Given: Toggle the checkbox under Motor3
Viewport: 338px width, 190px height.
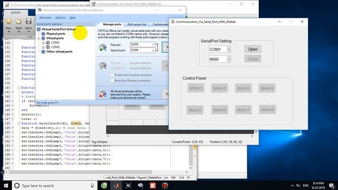Looking at the screenshot, I should click(x=243, y=97).
